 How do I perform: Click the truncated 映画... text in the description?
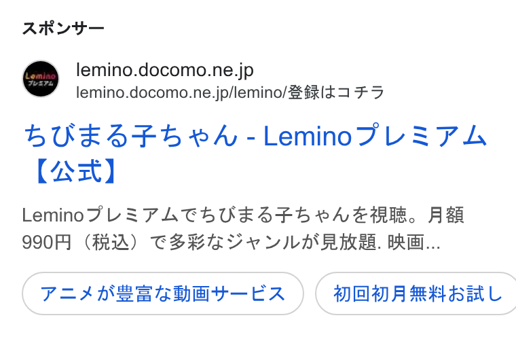pos(413,243)
